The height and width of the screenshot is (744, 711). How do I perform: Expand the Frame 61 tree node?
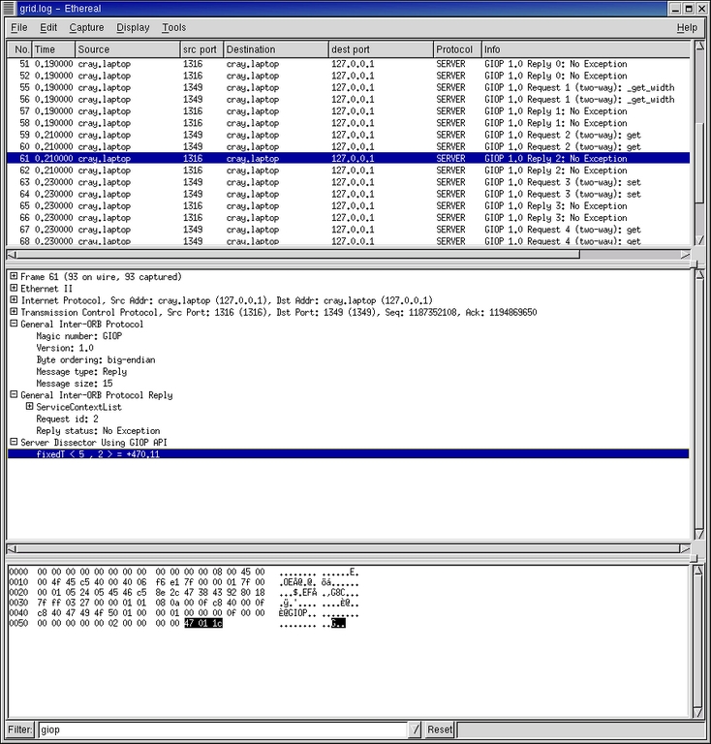[14, 277]
